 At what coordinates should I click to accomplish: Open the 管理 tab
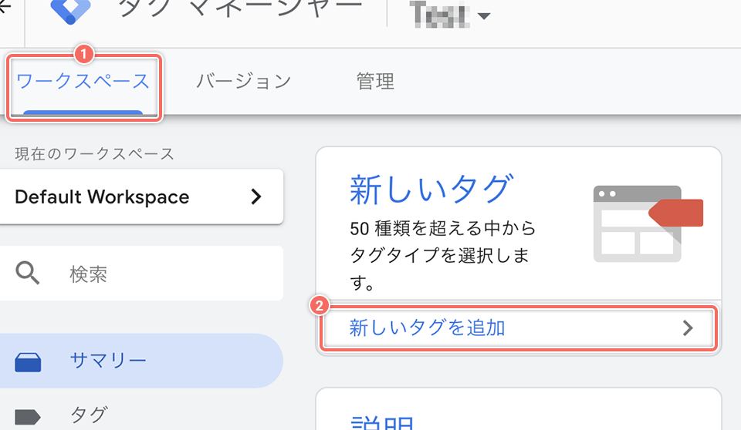click(x=375, y=82)
